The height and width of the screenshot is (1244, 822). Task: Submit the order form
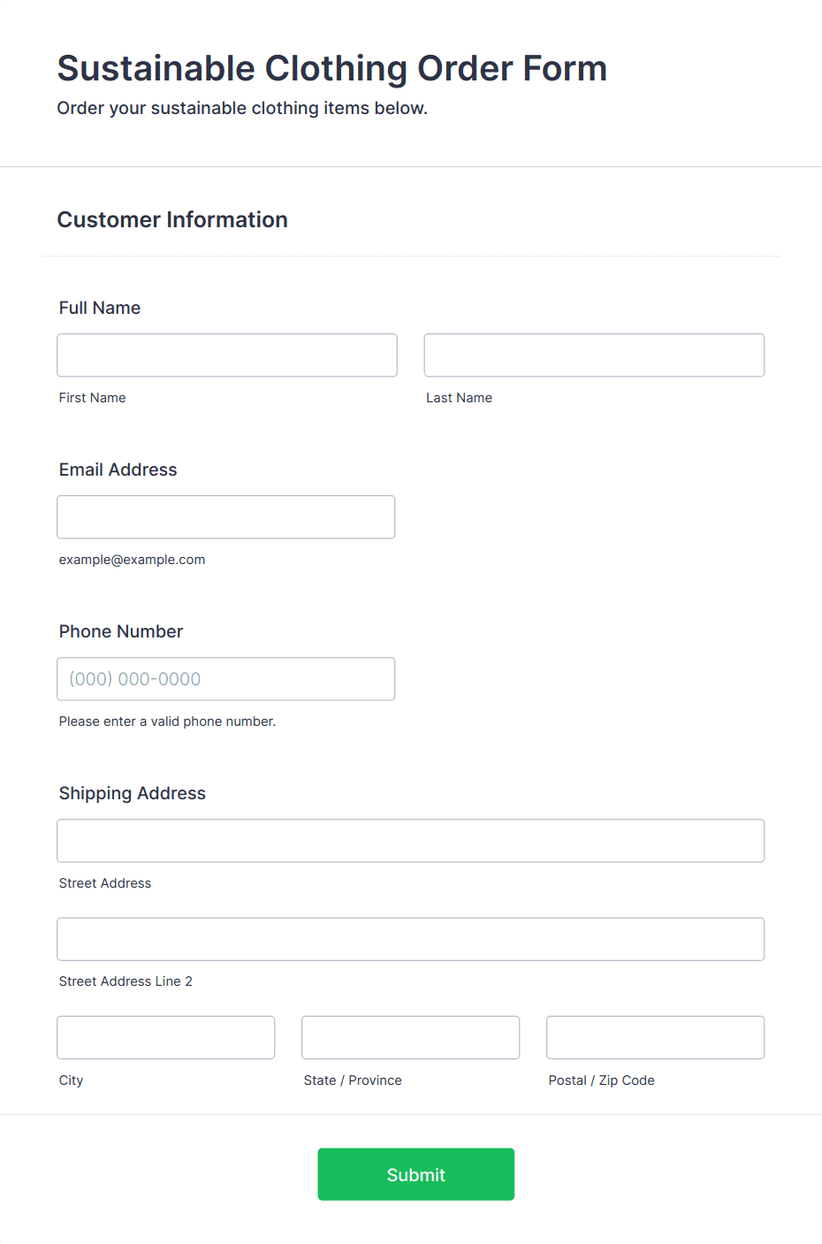click(x=416, y=1174)
